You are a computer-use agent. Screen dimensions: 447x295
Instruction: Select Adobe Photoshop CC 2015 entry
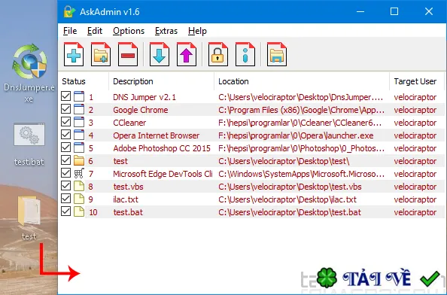coord(162,148)
